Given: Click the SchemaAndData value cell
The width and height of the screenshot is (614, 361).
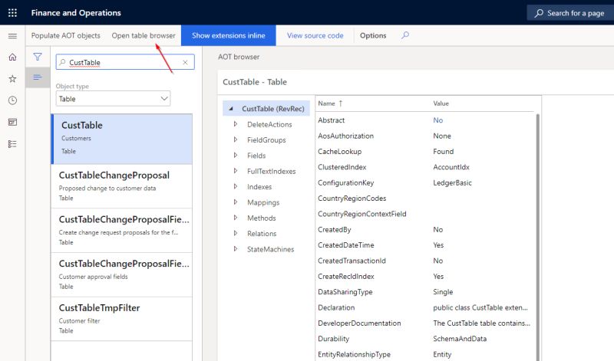Looking at the screenshot, I should pos(460,339).
